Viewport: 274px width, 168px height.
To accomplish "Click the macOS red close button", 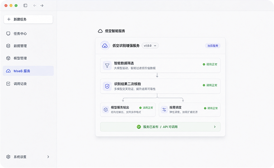I will (6, 5).
